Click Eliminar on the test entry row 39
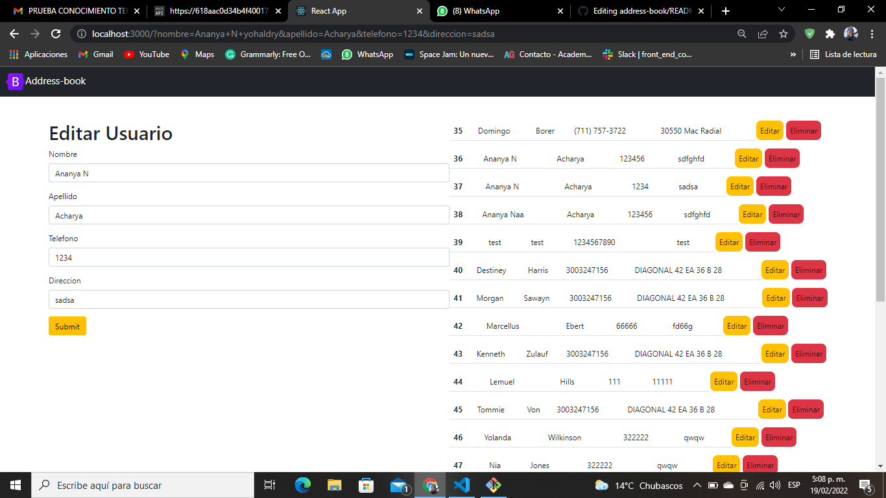The height and width of the screenshot is (498, 886). click(762, 242)
